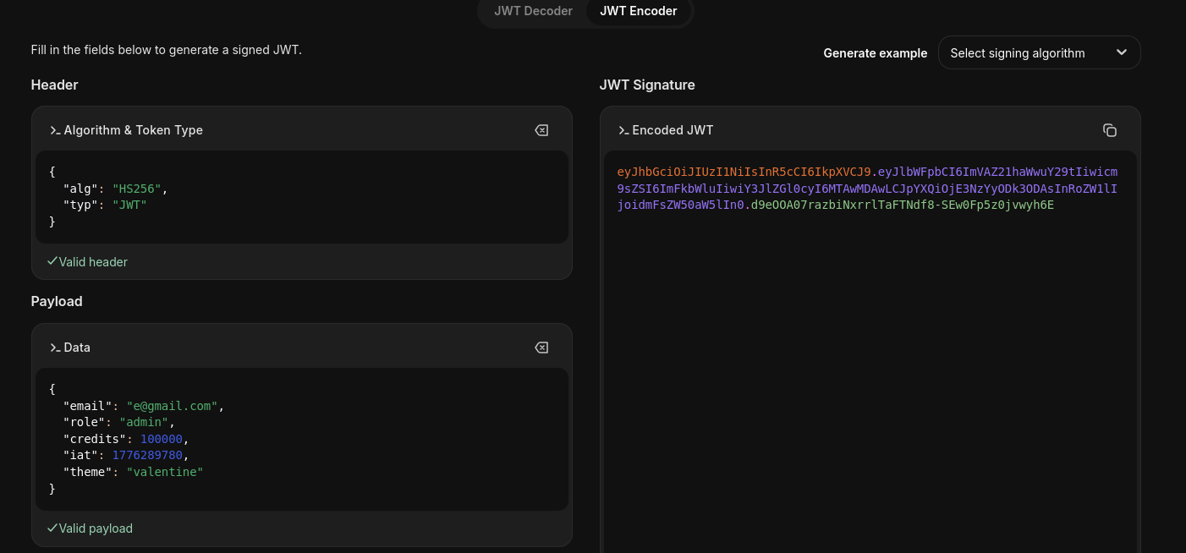The image size is (1186, 553).
Task: Click the "role" key in payload
Action: tap(85, 422)
